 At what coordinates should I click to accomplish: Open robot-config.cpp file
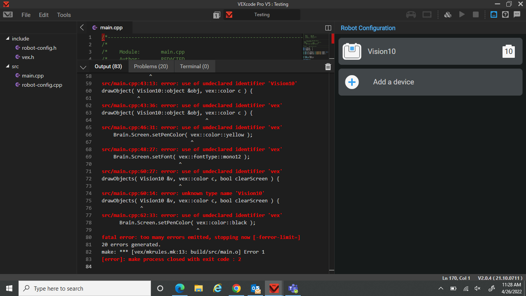42,85
